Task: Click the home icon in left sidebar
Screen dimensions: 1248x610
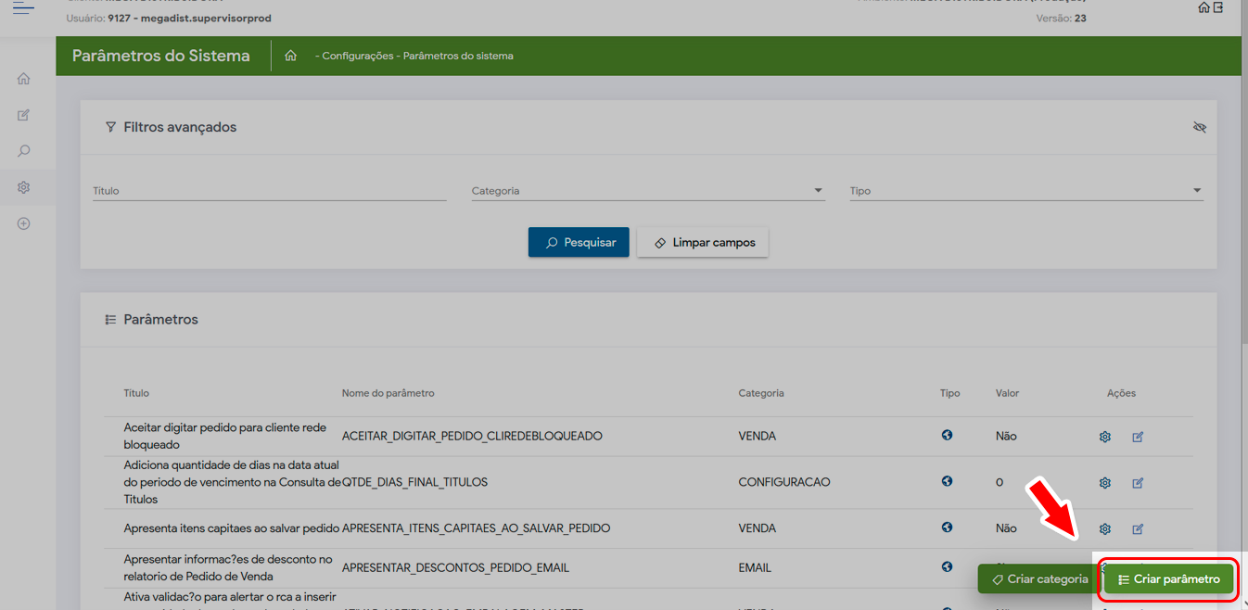Action: (x=24, y=79)
